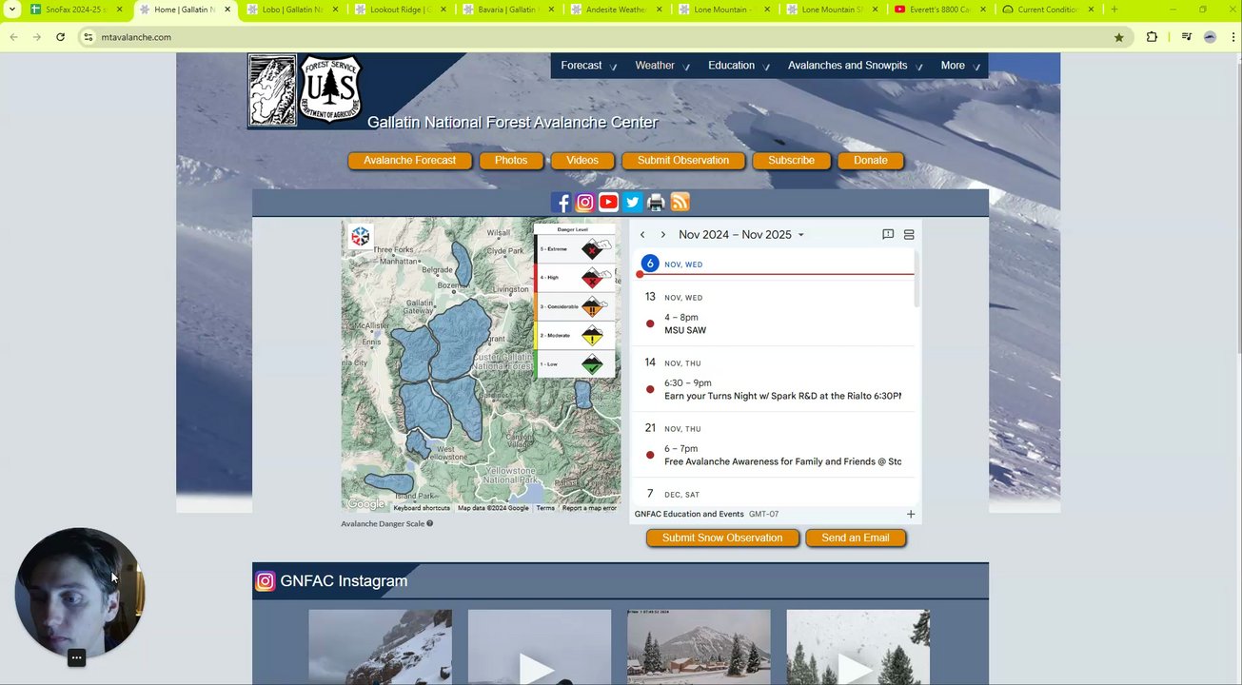
Task: Reload the page
Action: point(60,37)
